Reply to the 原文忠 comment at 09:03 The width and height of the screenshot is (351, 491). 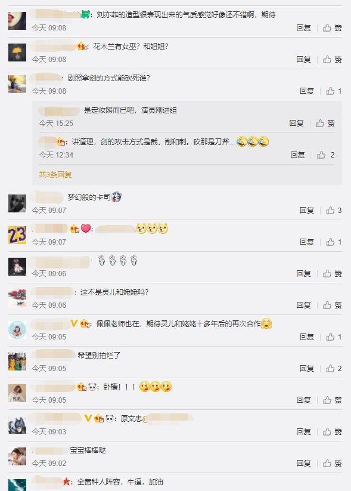click(303, 432)
